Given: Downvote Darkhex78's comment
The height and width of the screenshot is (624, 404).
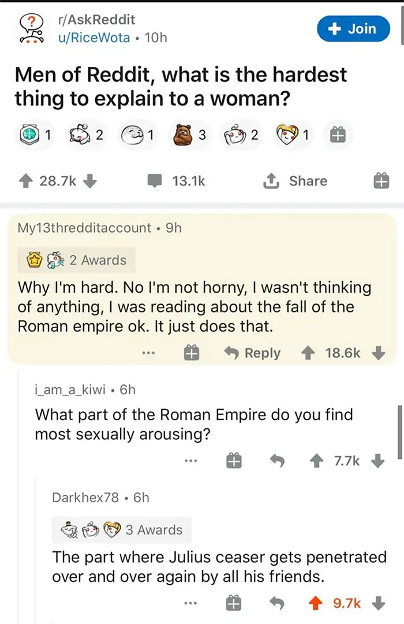Looking at the screenshot, I should pos(378,603).
